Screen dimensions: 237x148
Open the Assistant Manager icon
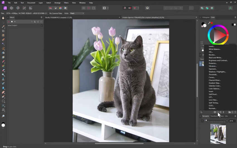147,8
